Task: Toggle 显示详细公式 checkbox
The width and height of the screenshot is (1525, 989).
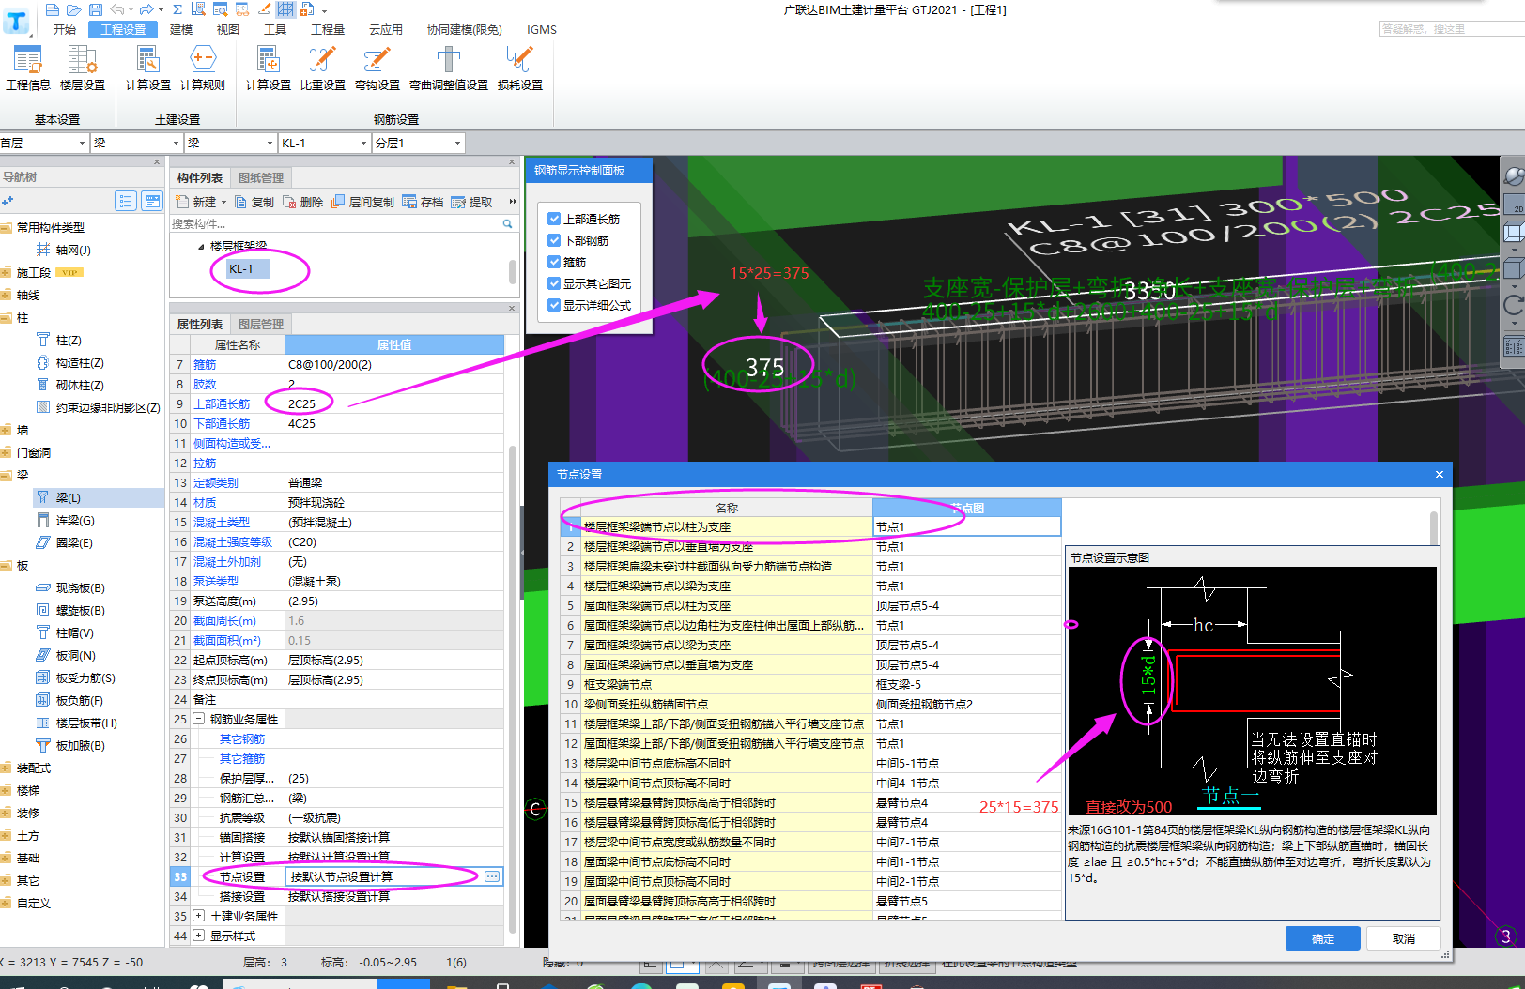Action: click(x=554, y=305)
